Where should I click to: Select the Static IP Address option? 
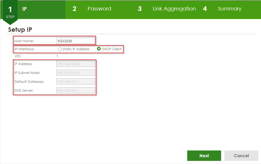[60, 49]
